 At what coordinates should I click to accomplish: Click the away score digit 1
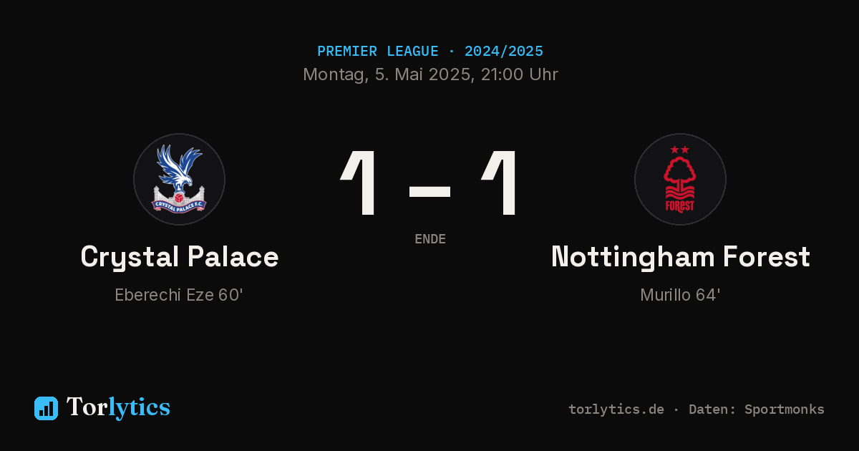coord(500,183)
